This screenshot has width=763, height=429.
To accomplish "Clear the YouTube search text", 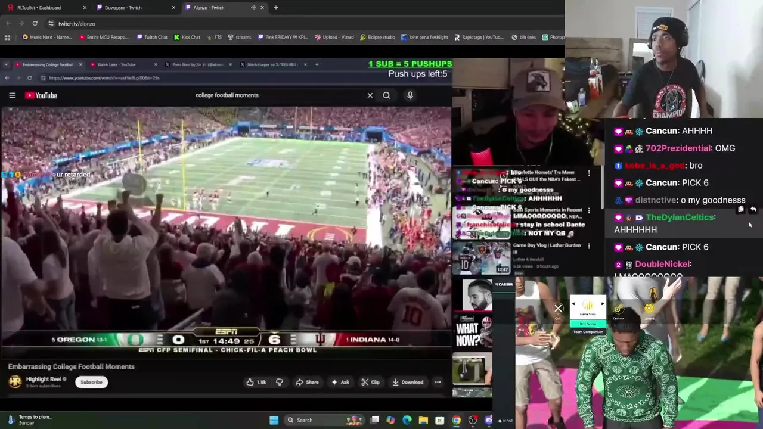I will coord(370,95).
